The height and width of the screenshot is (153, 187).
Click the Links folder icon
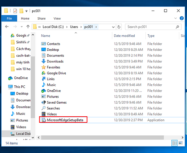pyautogui.click(x=44, y=79)
